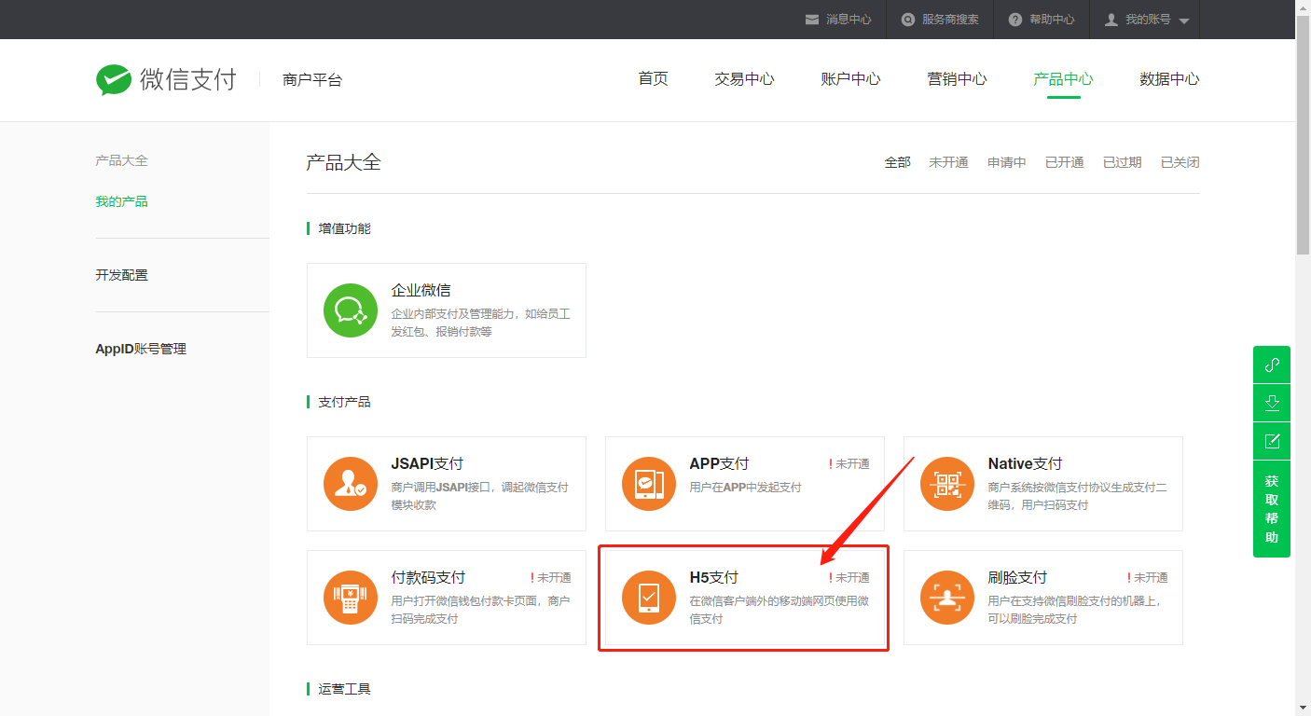The height and width of the screenshot is (716, 1311).
Task: Click the 付款码支付 scanner icon
Action: click(351, 598)
